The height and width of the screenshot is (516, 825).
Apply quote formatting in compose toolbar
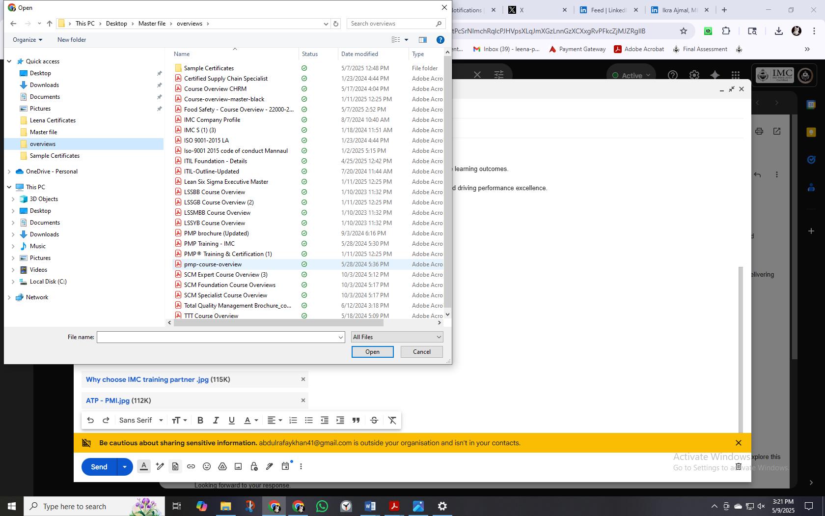pyautogui.click(x=356, y=420)
